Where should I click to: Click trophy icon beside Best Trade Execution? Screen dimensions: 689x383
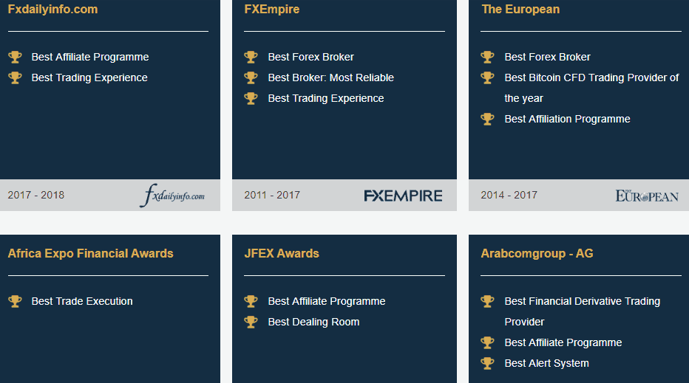[15, 301]
